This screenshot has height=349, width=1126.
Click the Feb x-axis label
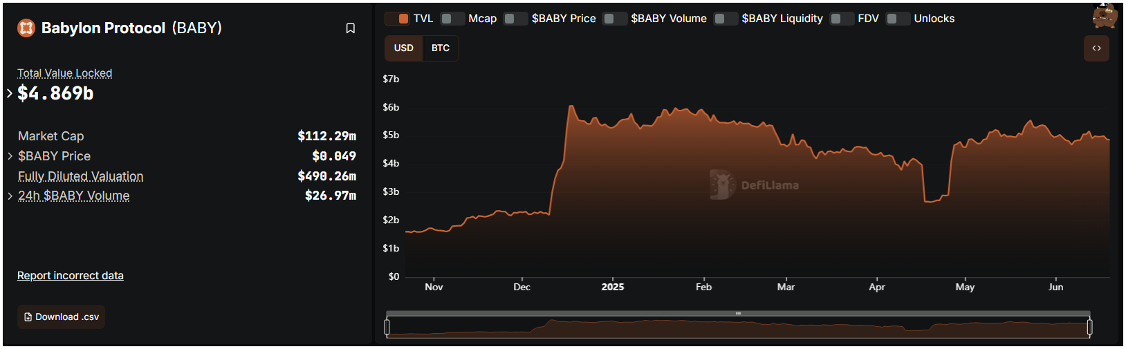(x=703, y=287)
